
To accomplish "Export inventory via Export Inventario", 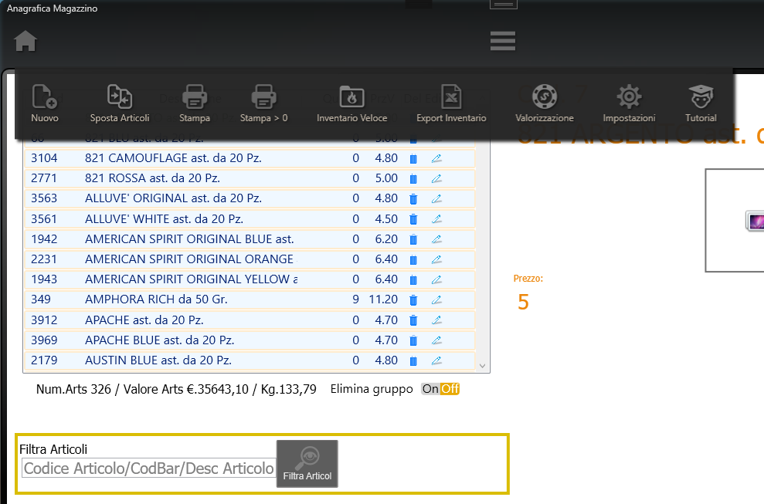I will tap(451, 103).
